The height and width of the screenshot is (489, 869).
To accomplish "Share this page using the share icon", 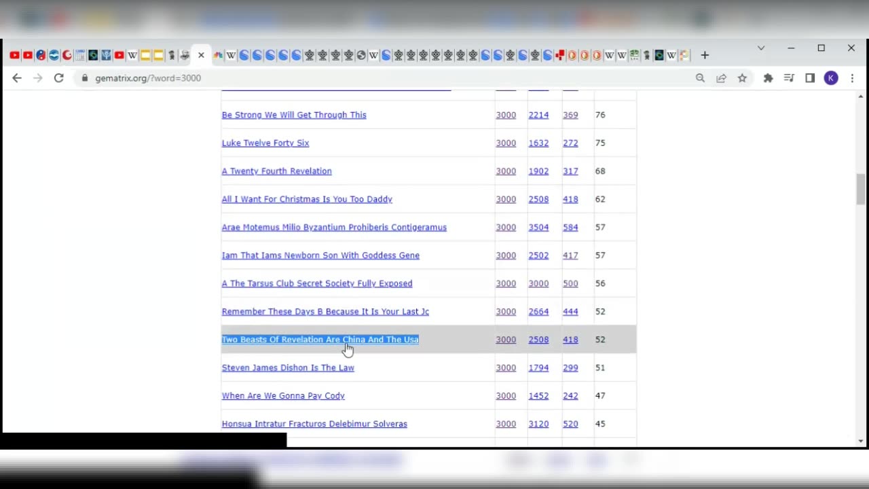I will [721, 78].
